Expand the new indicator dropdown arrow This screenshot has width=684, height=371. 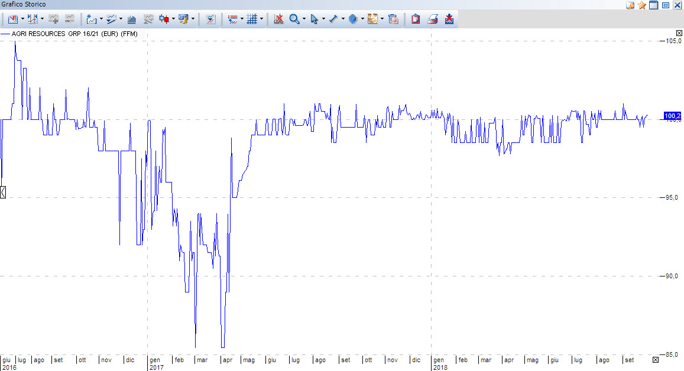coord(101,19)
